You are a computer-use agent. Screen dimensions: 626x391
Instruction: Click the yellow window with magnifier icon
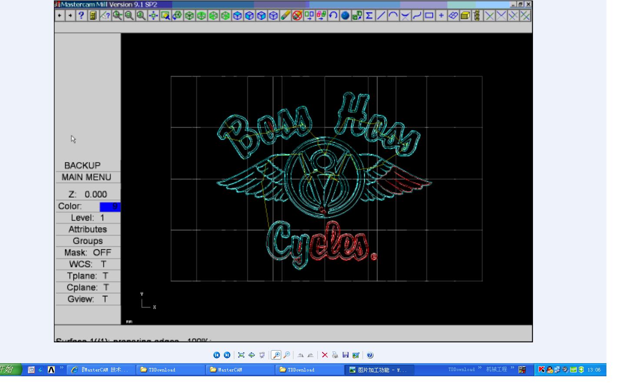(x=165, y=16)
